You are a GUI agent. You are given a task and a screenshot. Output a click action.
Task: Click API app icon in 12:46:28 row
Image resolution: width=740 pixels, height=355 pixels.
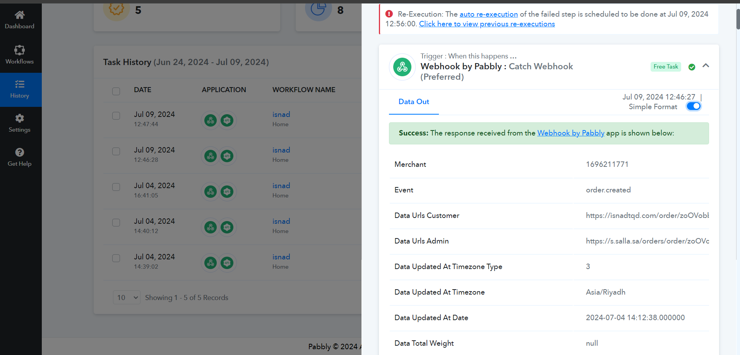pos(227,156)
